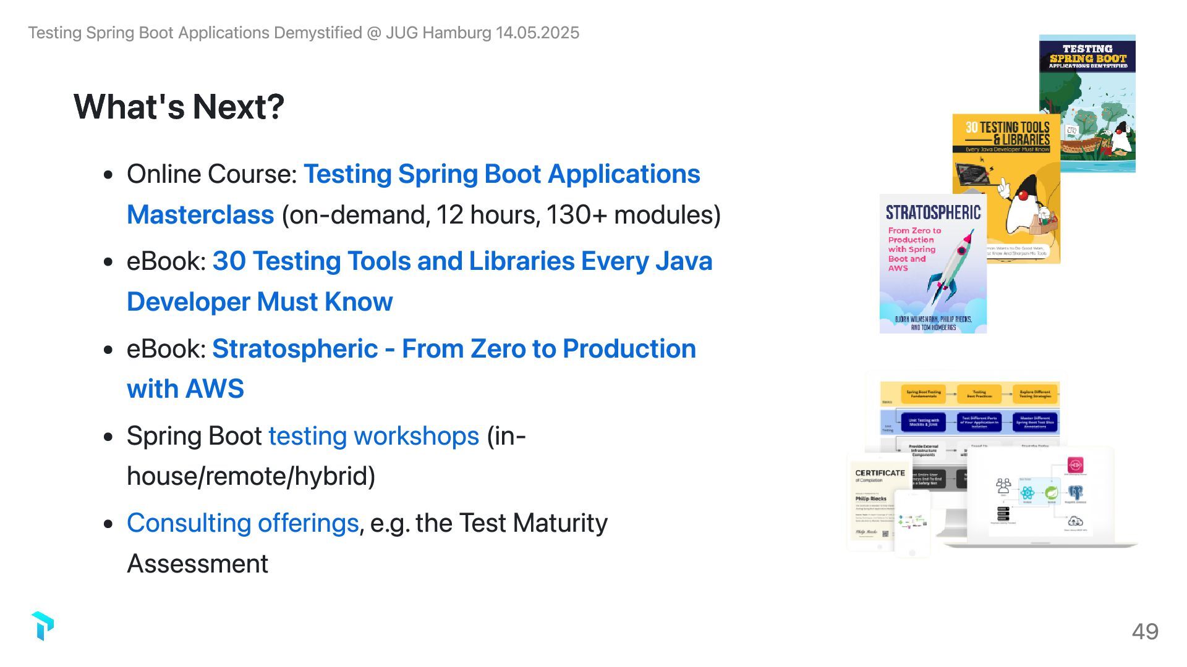The image size is (1187, 667).
Task: Click the pink messaging icon atop the architecture diagram
Action: pyautogui.click(x=1075, y=466)
